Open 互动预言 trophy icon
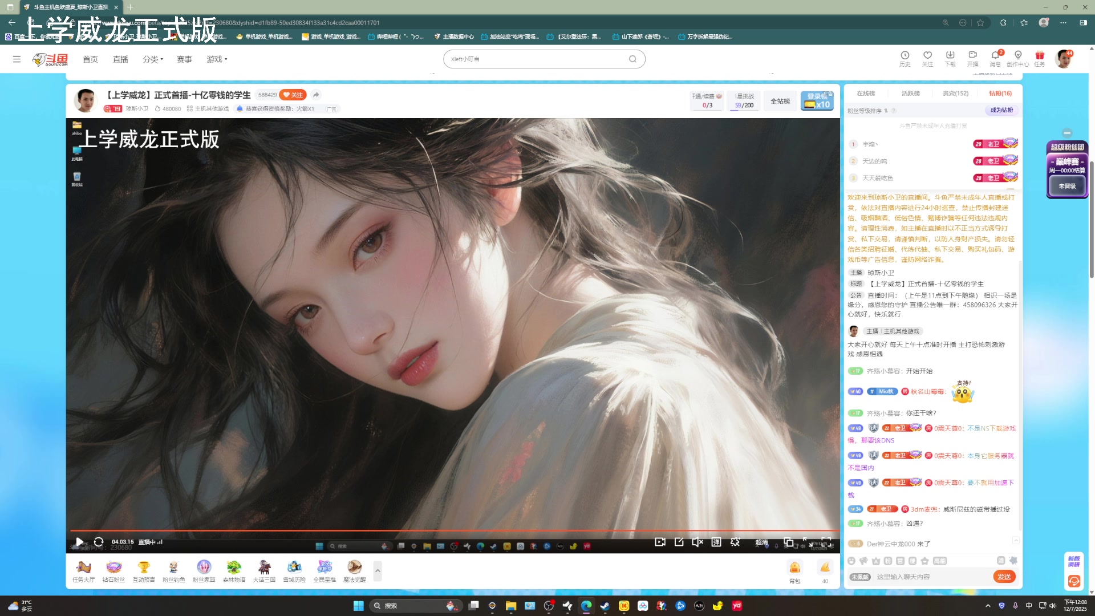1095x616 pixels. (144, 567)
